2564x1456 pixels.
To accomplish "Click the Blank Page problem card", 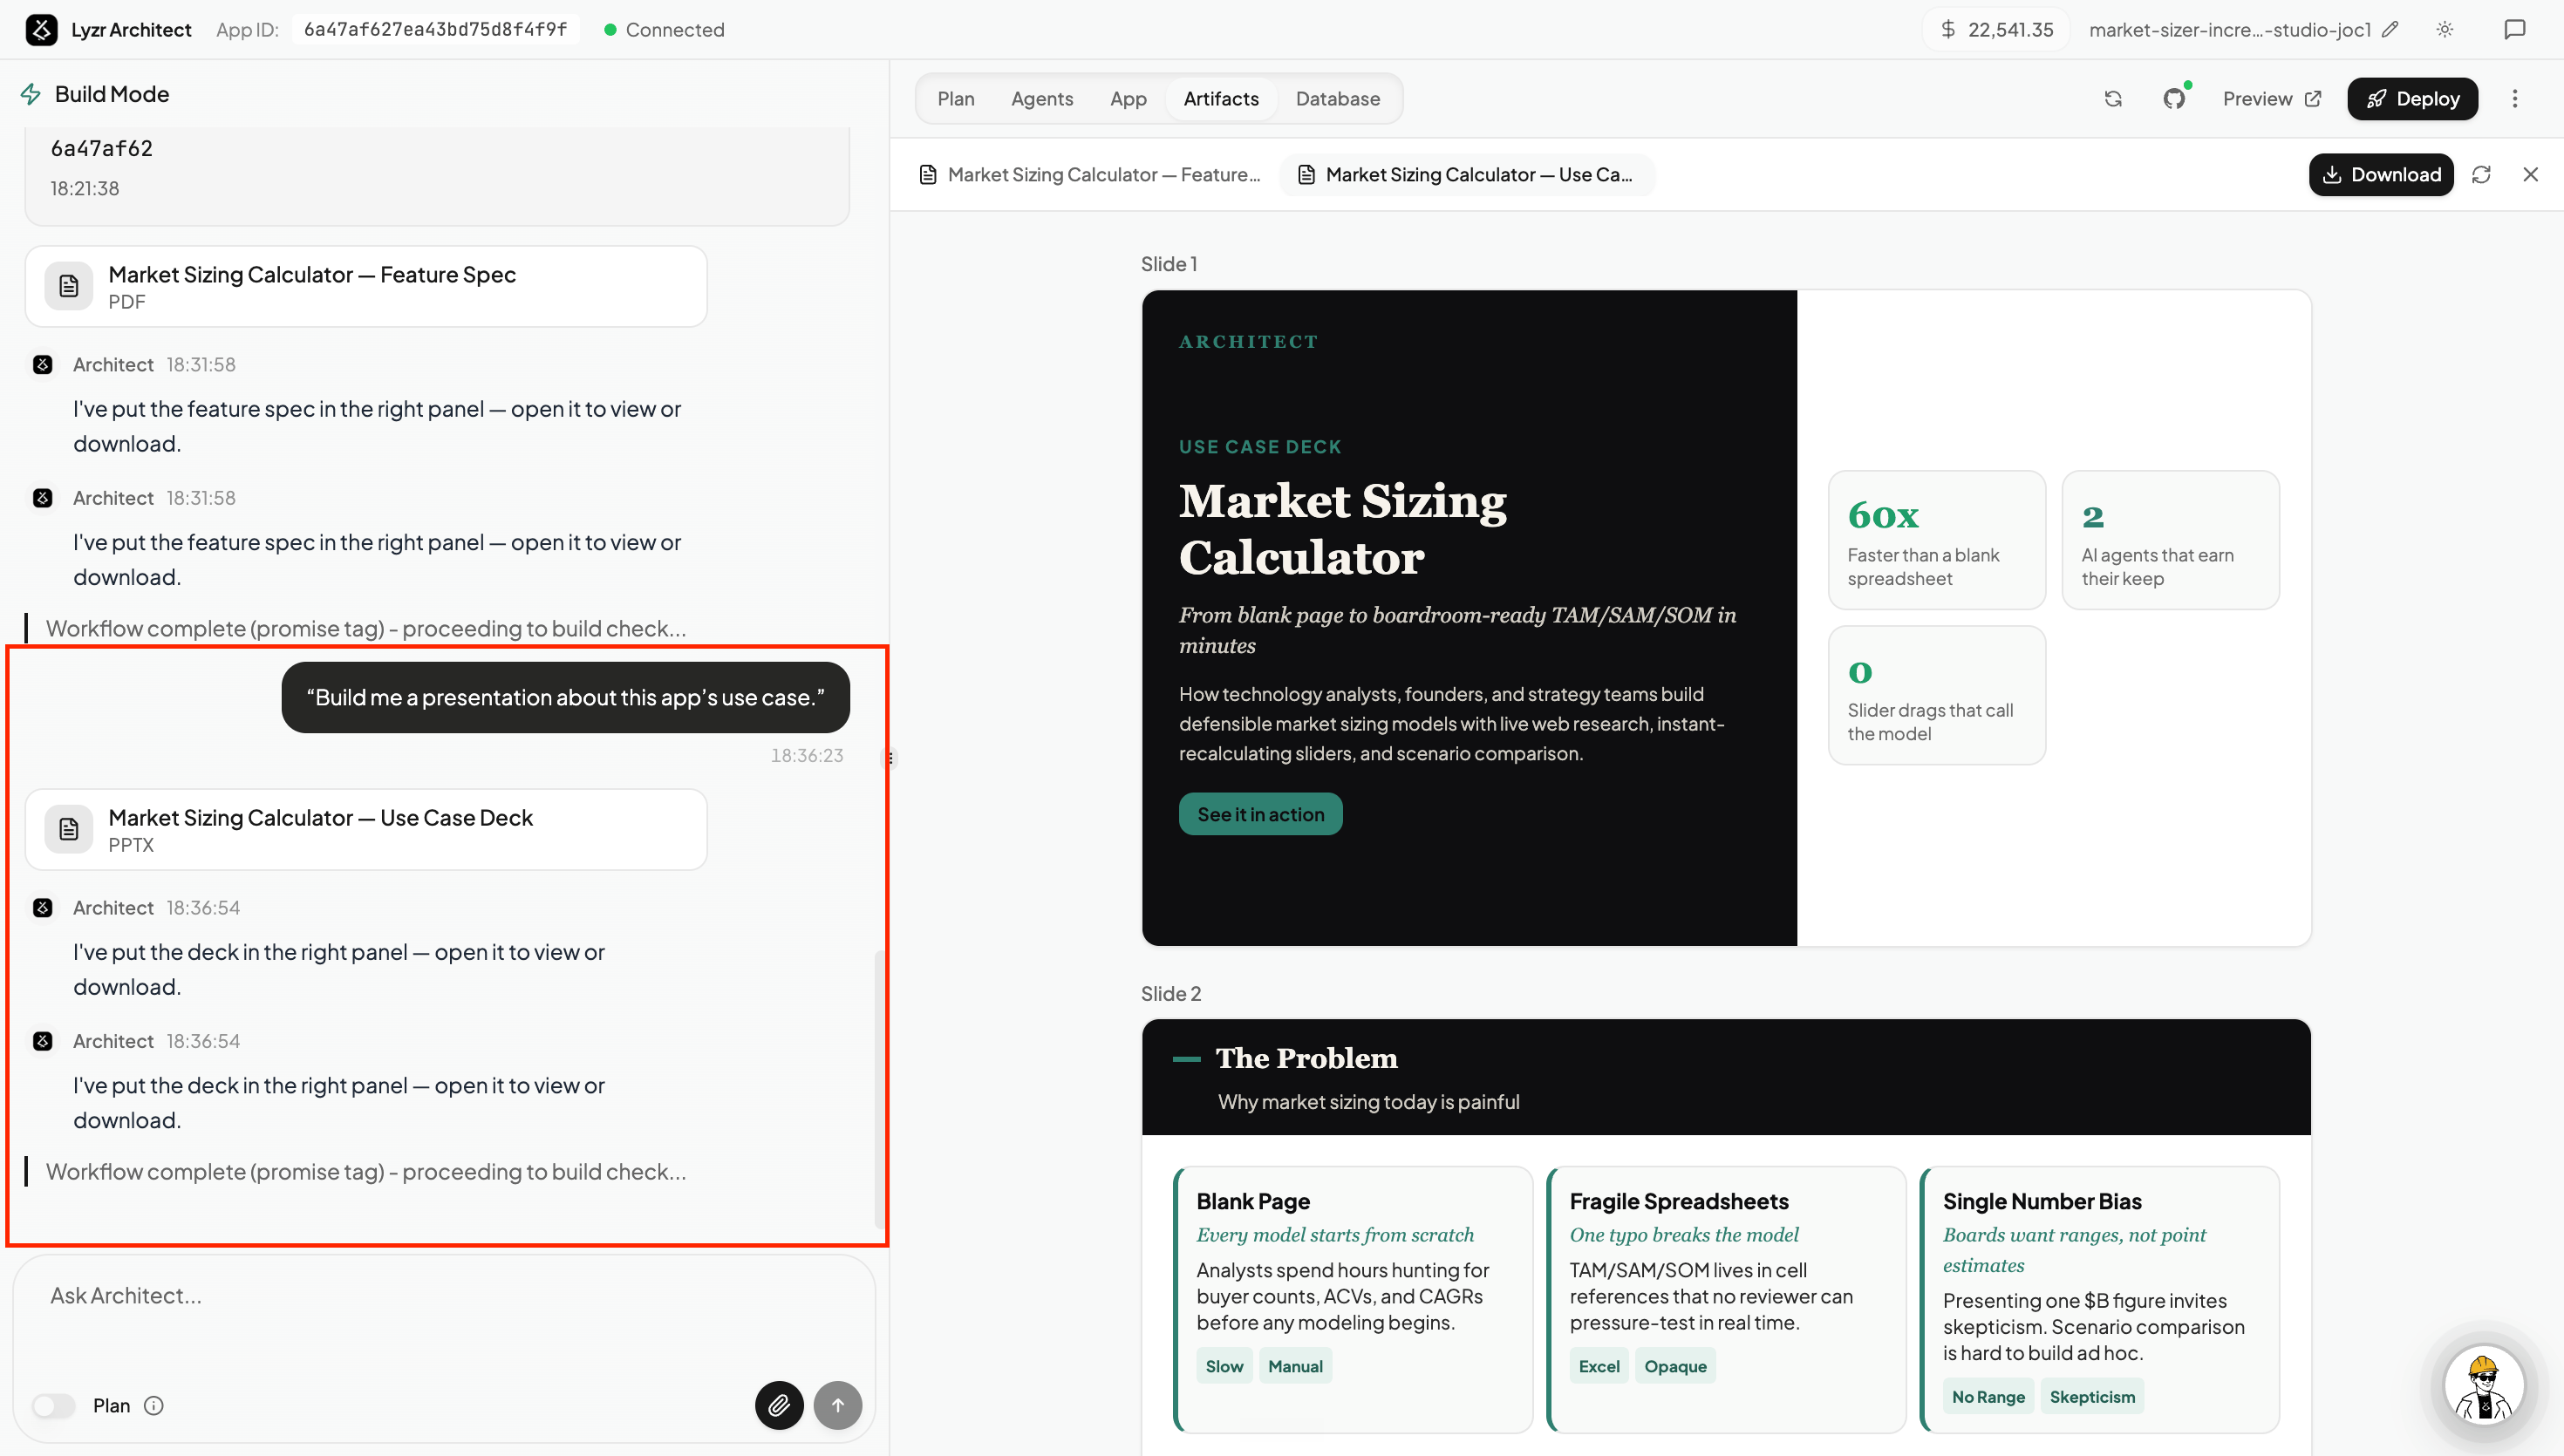I will (1353, 1298).
